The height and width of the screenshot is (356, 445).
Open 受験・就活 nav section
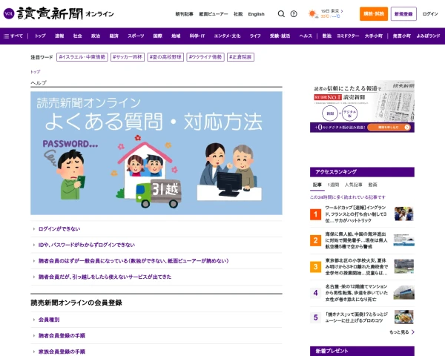[x=280, y=36]
